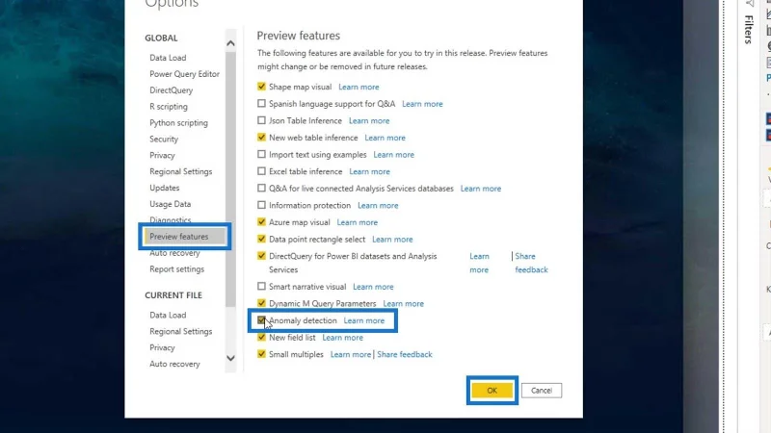Check the Smart narrative visual option
This screenshot has width=771, height=433.
pos(261,286)
